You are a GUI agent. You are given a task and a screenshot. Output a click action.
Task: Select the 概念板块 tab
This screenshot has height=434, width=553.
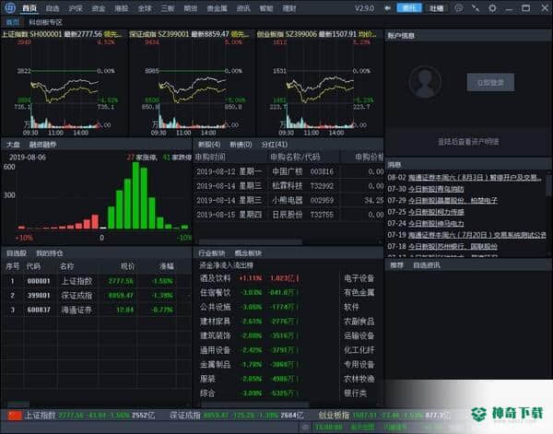[x=248, y=253]
